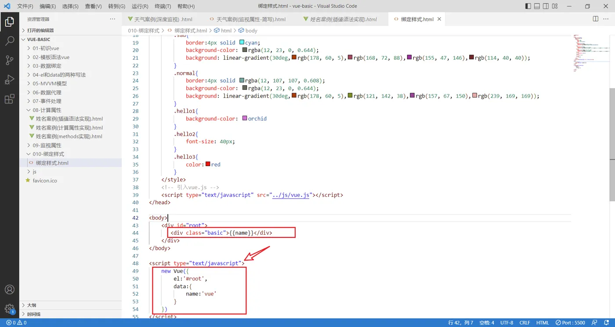The width and height of the screenshot is (615, 327).
Task: Click UTF-8 encoding in status bar
Action: 506,323
